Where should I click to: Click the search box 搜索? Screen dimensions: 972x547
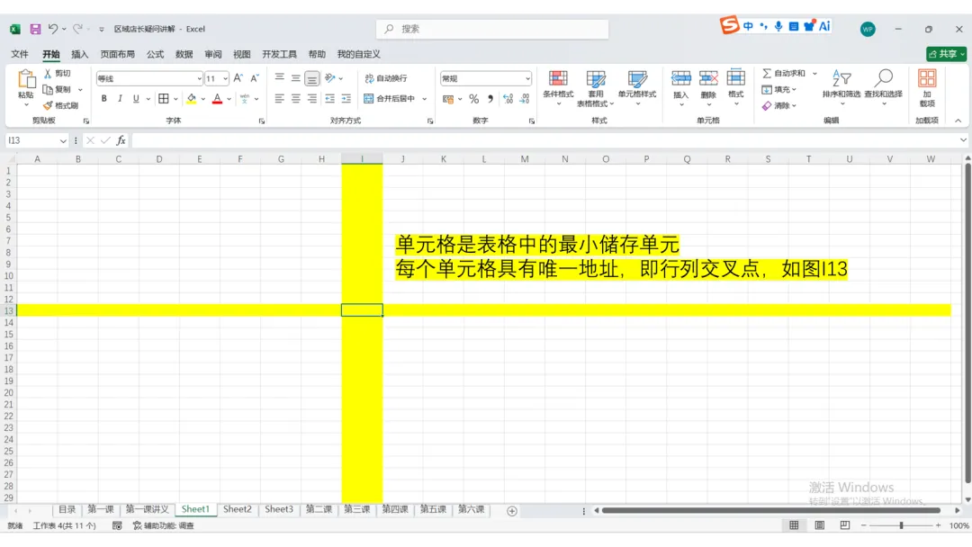492,29
